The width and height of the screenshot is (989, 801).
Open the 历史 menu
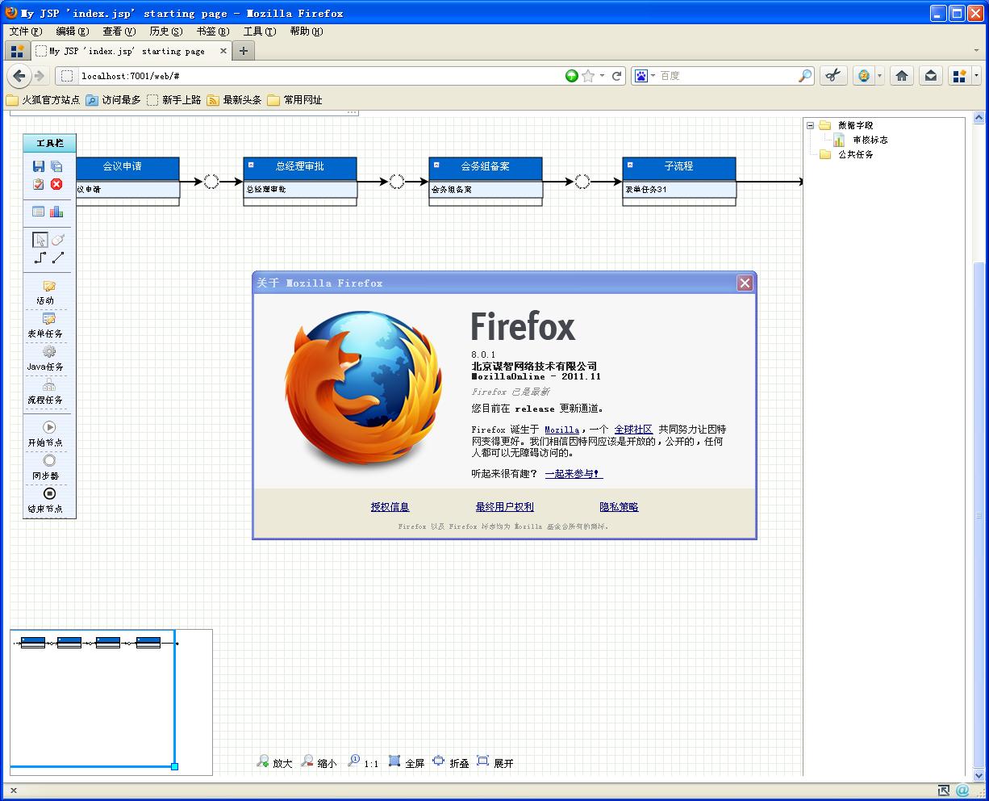tap(165, 31)
